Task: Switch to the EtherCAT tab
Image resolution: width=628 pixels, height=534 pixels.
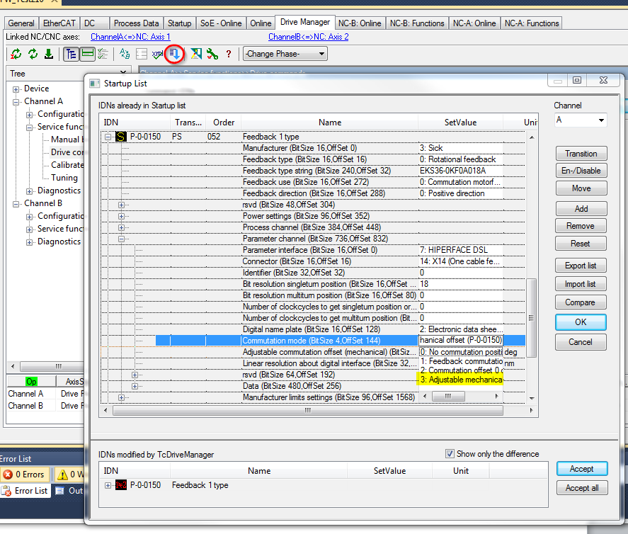Action: click(x=59, y=23)
